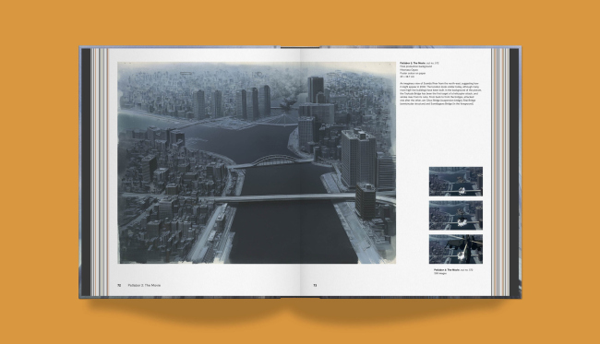Select the 'Patlabor 2: The Movie' footer title
Viewport: 600px width, 344px height.
click(x=144, y=285)
